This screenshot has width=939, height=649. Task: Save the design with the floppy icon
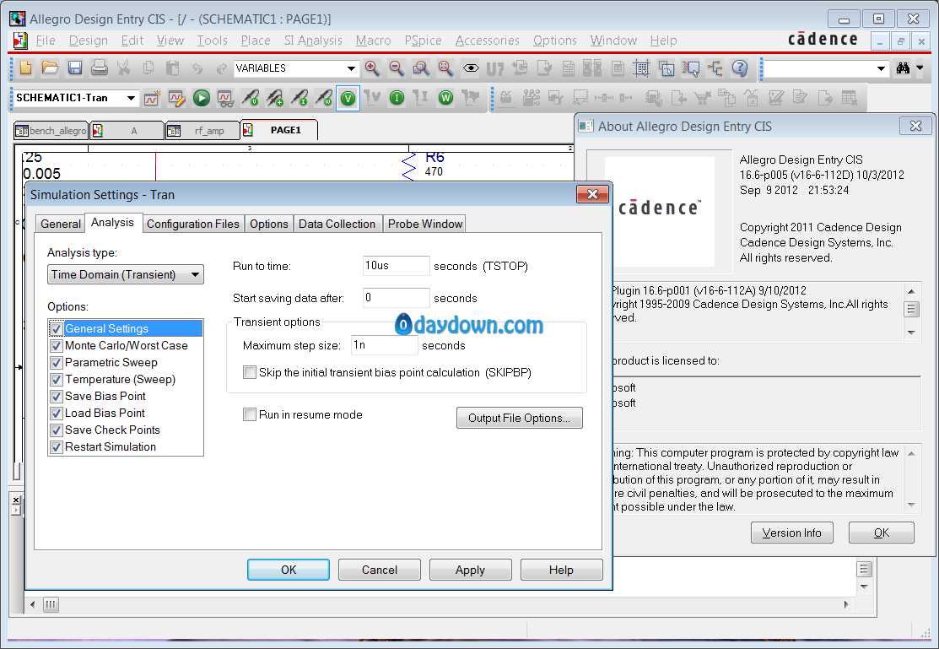pos(74,68)
